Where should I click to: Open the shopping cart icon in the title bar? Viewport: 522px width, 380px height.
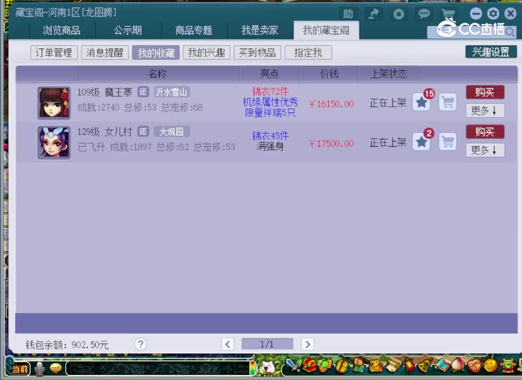[449, 13]
